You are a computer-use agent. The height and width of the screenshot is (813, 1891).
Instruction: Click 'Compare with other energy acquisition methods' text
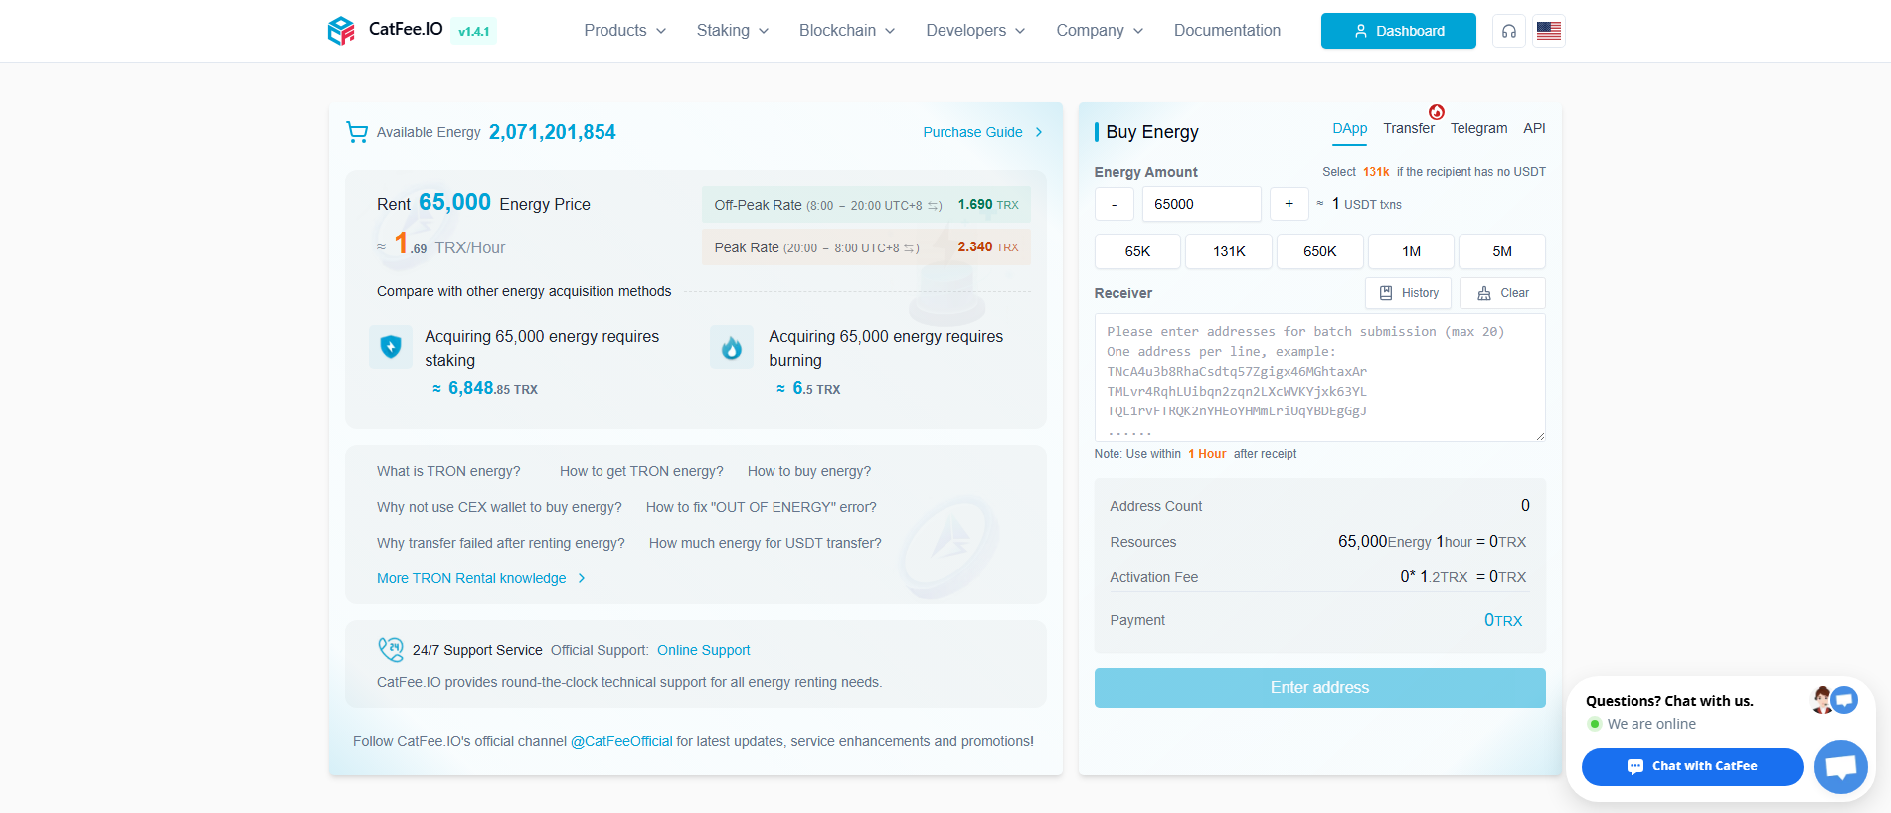(x=524, y=291)
